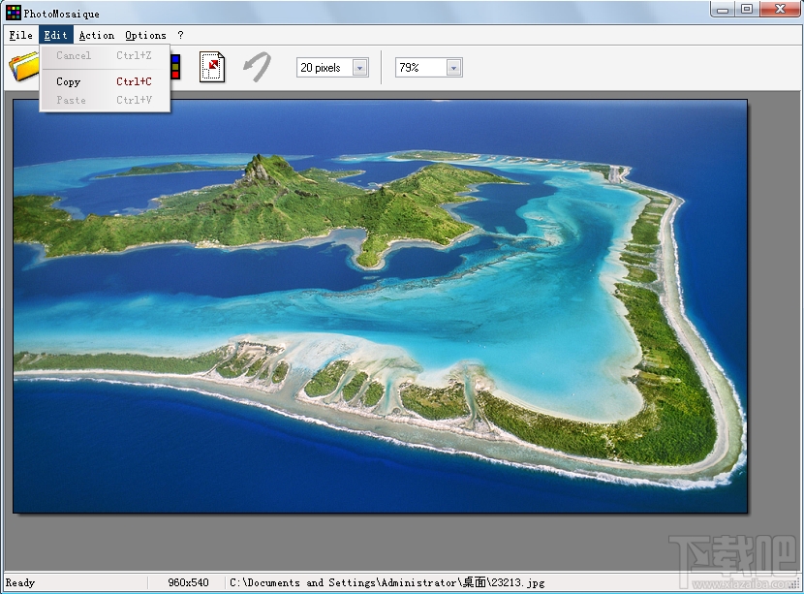Image resolution: width=804 pixels, height=594 pixels.
Task: Click the colored squares mosaic icon
Action: pos(175,67)
